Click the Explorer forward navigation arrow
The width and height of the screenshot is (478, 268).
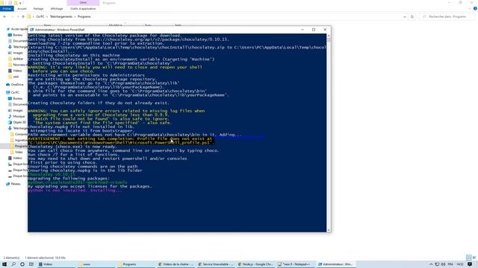pos(12,16)
